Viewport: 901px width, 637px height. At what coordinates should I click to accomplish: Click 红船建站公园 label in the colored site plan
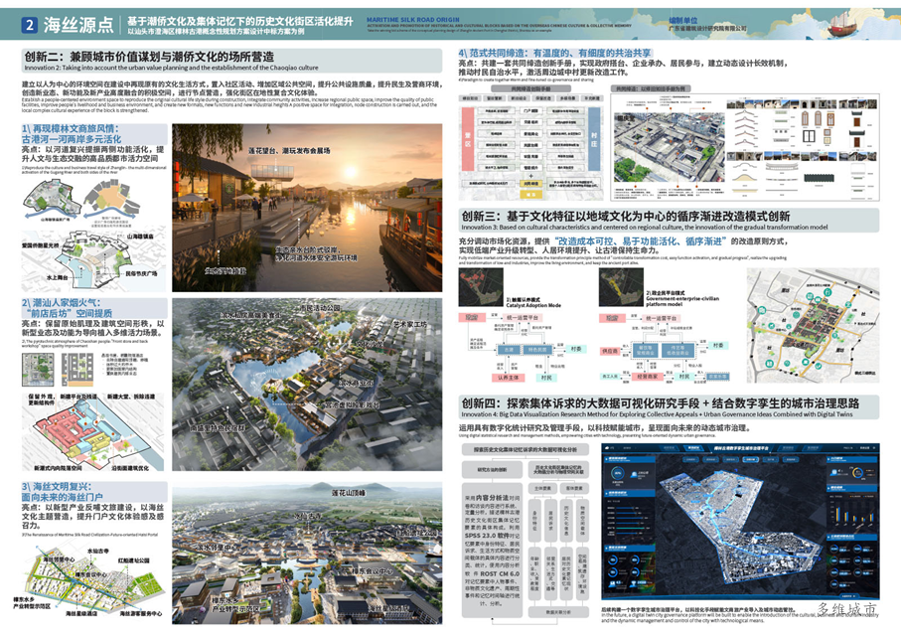pyautogui.click(x=134, y=559)
